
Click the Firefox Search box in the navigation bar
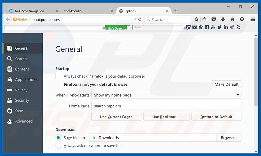click(x=168, y=19)
